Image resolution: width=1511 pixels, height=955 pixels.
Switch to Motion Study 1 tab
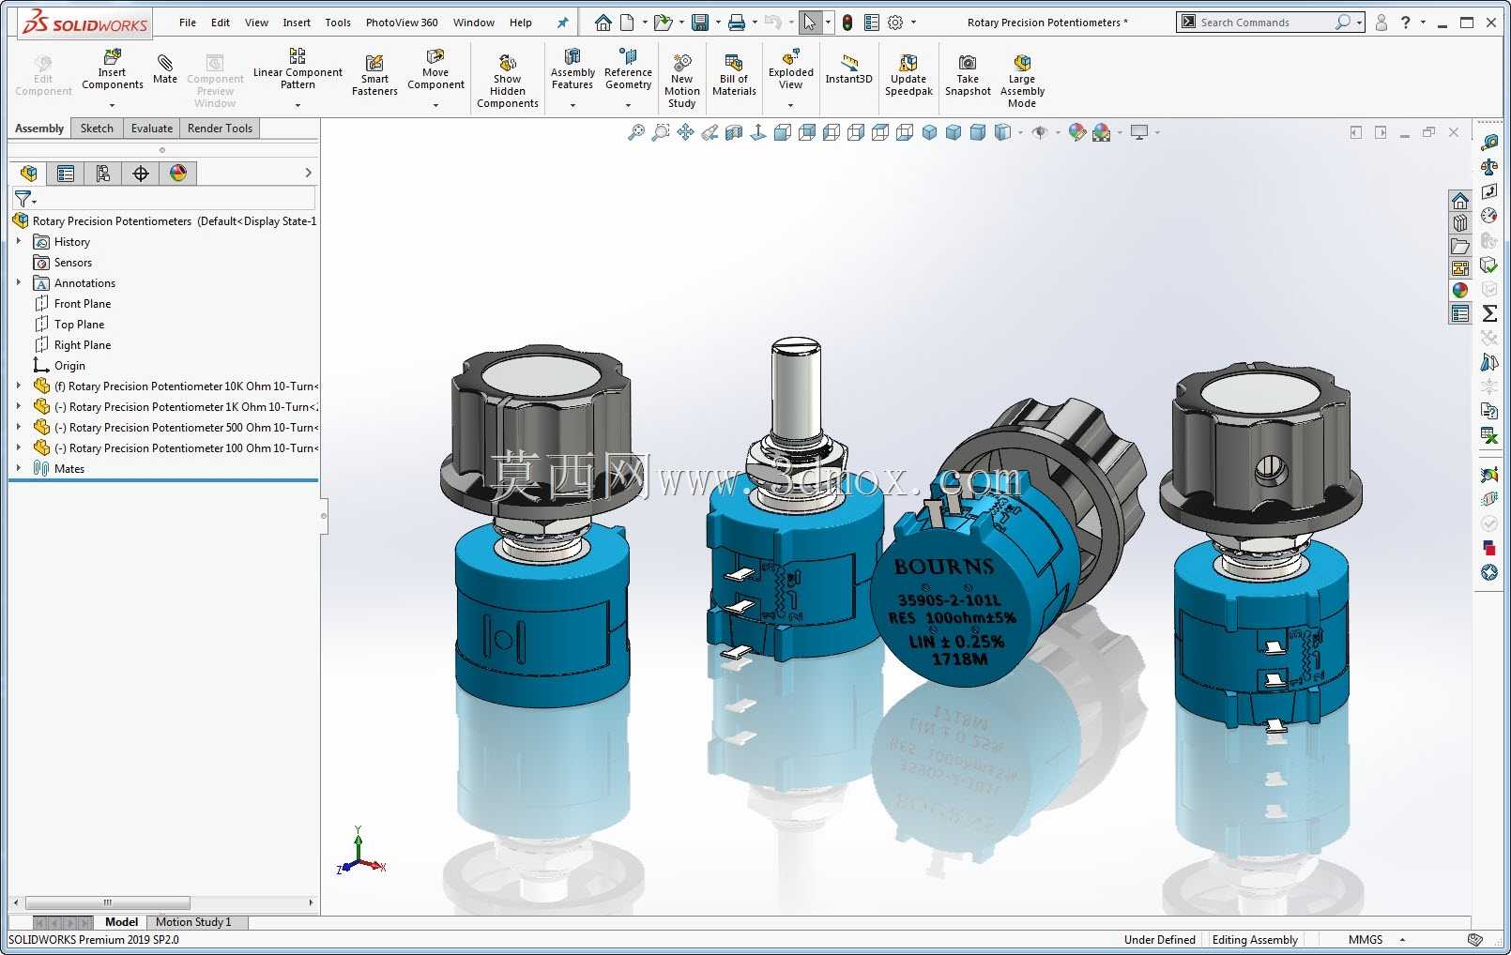click(193, 922)
